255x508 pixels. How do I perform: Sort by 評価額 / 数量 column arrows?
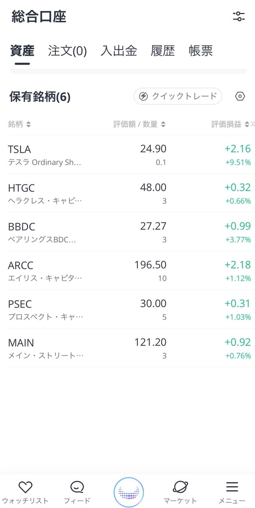[x=163, y=124]
